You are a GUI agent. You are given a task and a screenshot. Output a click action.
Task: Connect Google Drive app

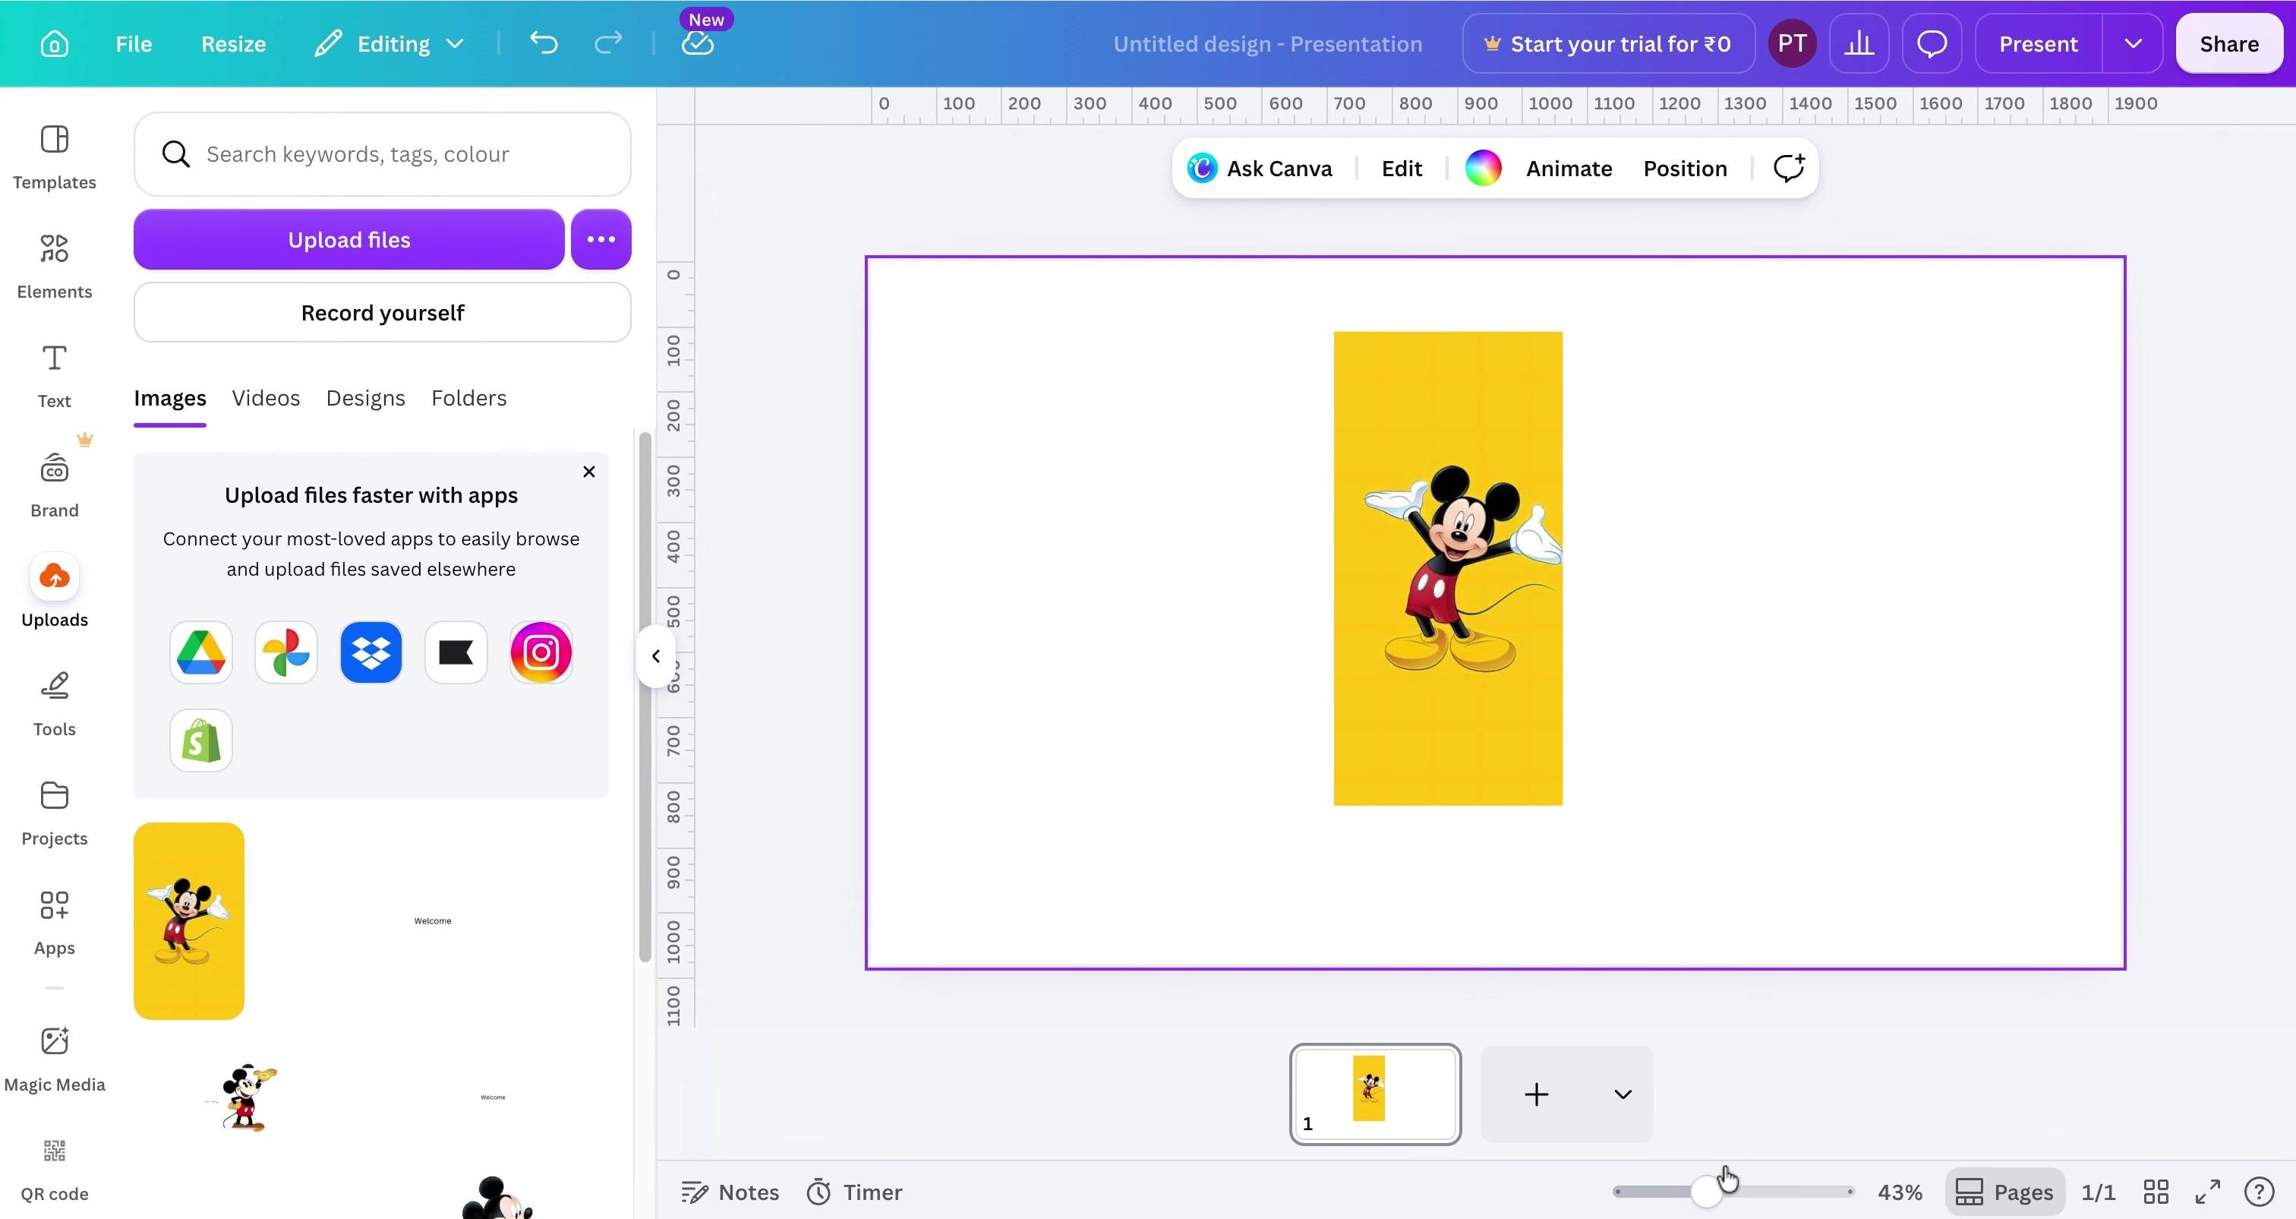tap(200, 652)
